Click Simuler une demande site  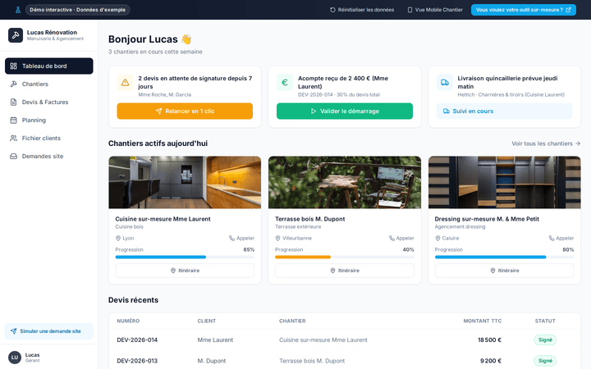point(49,331)
